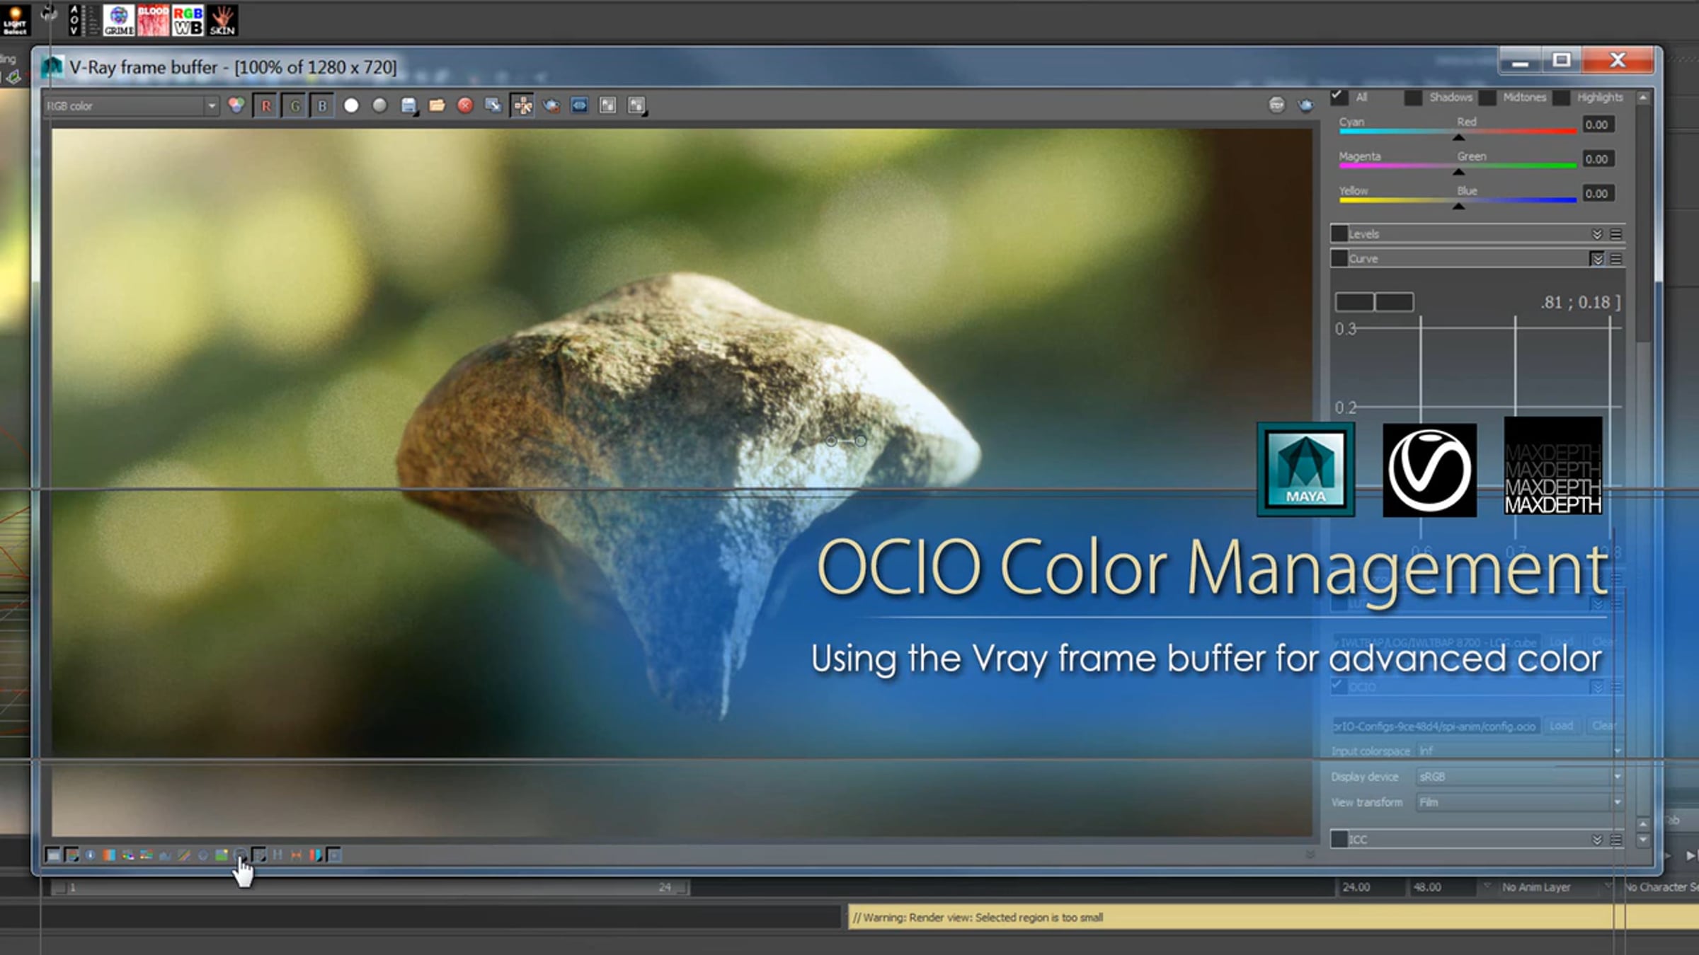Open the Levels options menu
1699x955 pixels.
(1616, 234)
